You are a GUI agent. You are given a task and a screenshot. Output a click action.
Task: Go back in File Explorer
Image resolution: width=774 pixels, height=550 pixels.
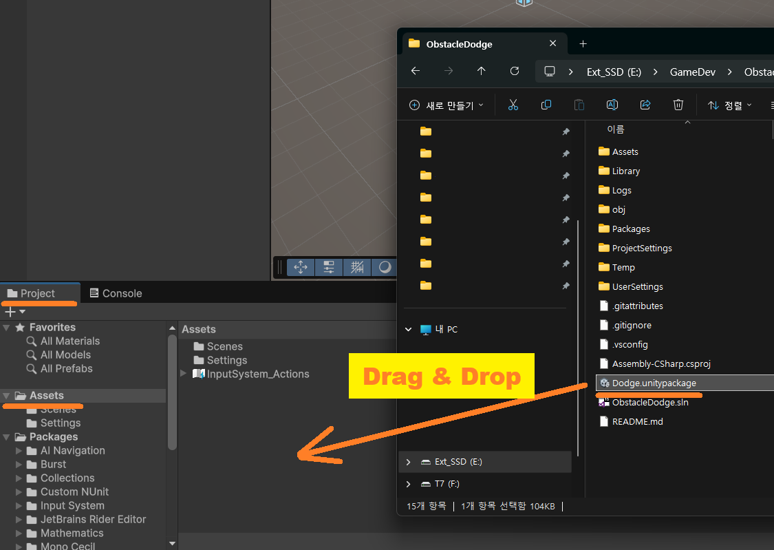pos(416,71)
